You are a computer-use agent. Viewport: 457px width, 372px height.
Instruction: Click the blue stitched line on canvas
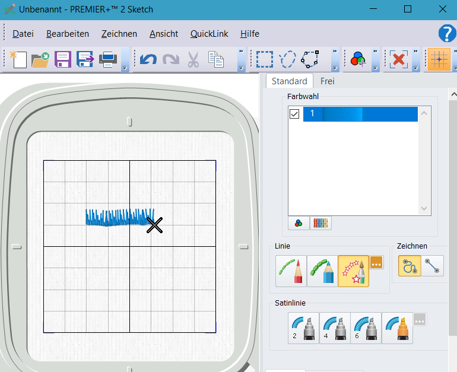119,217
